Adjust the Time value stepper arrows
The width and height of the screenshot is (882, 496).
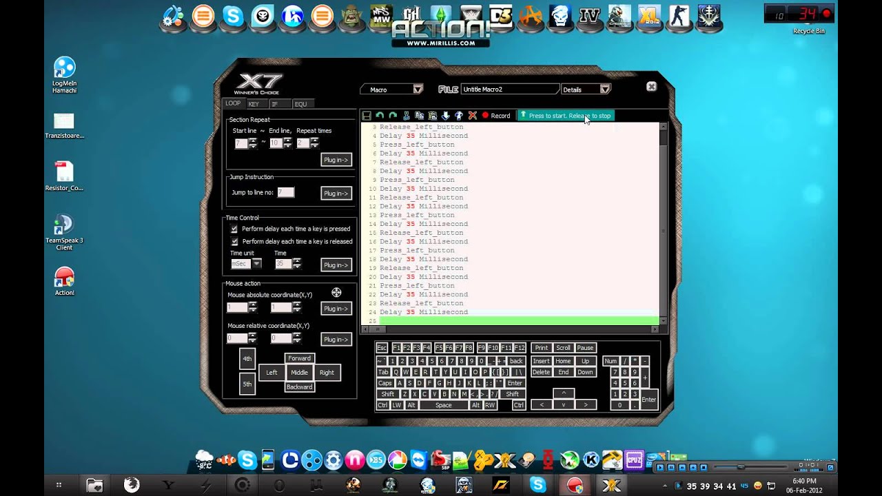(x=297, y=264)
